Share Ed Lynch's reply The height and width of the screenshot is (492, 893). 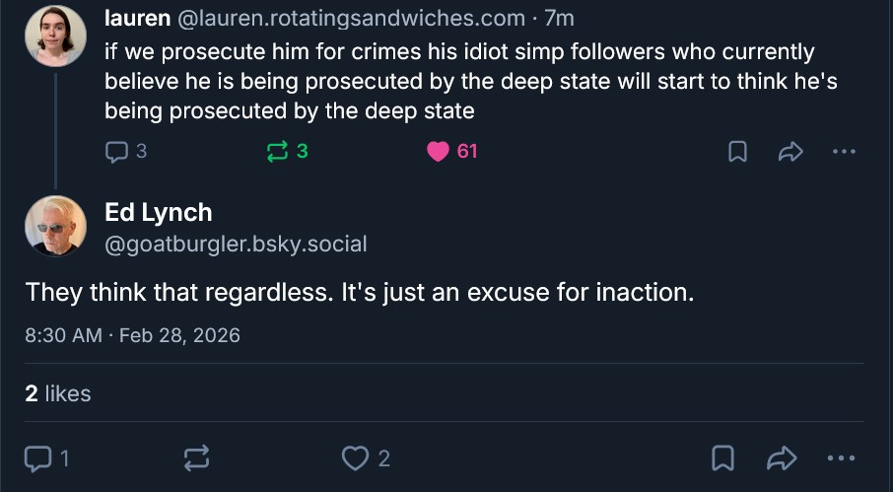(x=781, y=457)
